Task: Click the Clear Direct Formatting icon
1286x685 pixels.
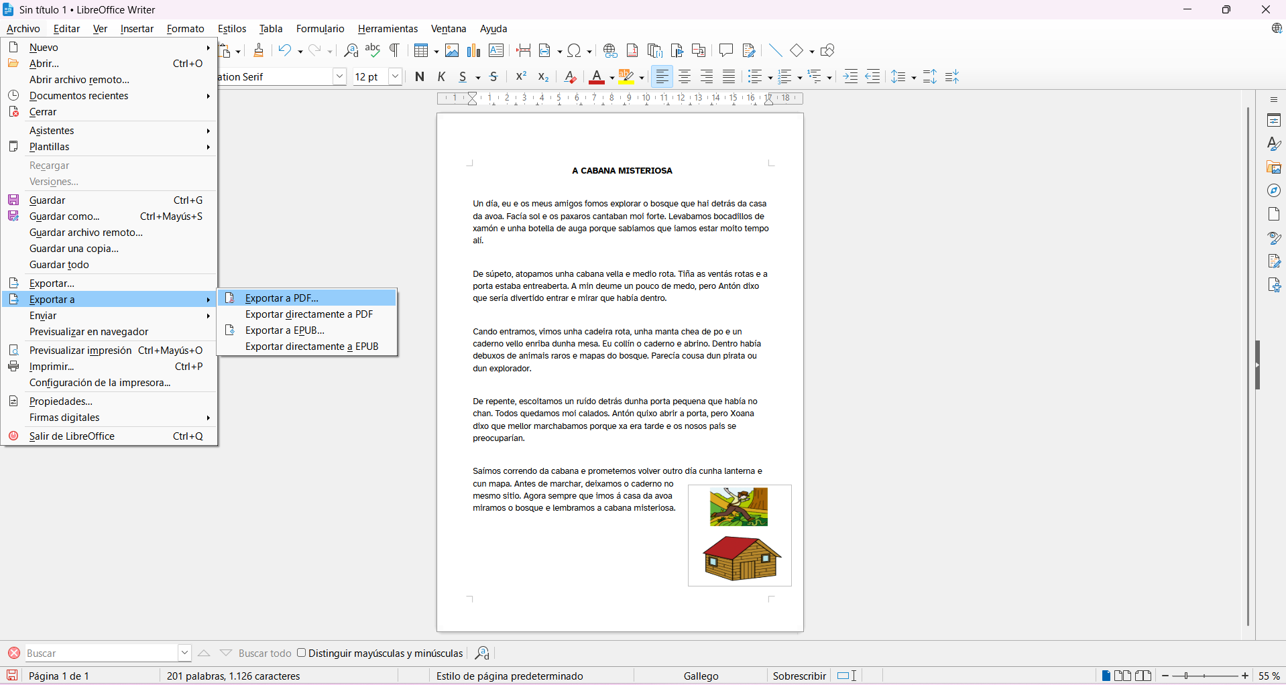Action: [570, 77]
